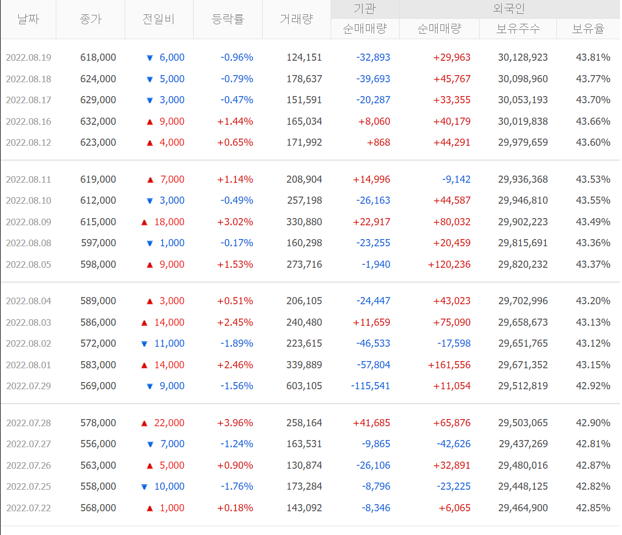
Task: Select the date 2022.07.28
Action: [29, 423]
